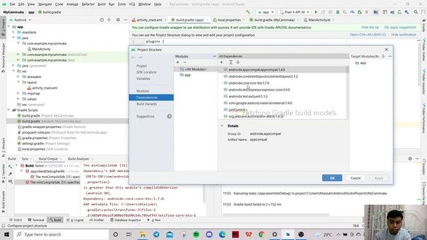Expand the mipmap folder
The image size is (427, 240).
[x=18, y=93]
